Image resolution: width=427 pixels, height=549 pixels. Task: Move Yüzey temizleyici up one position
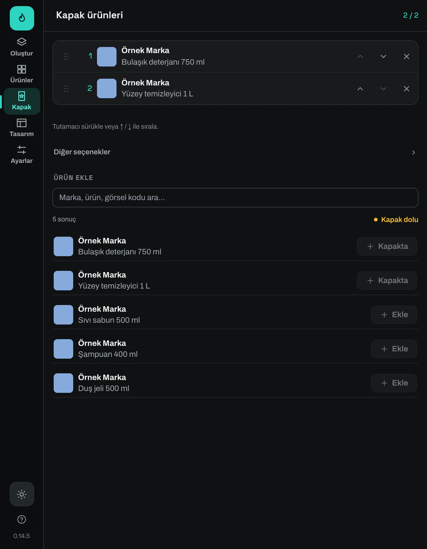click(x=360, y=89)
